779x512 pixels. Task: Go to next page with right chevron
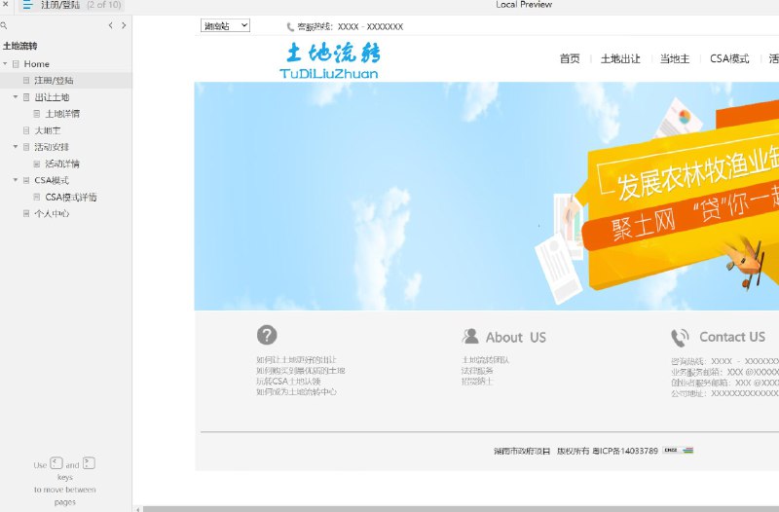(124, 25)
